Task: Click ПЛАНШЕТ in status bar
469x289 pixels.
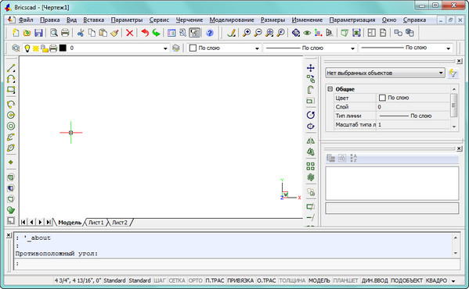Action: 345,280
